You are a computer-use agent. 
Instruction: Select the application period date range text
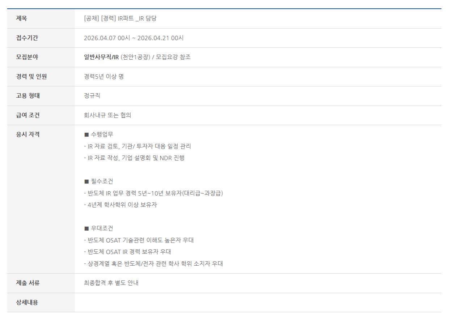[x=134, y=38]
